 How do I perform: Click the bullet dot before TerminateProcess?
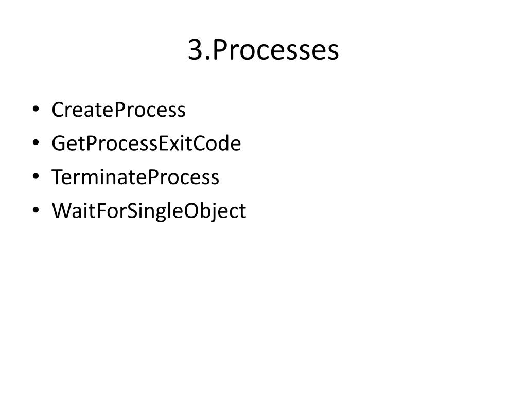pyautogui.click(x=36, y=176)
